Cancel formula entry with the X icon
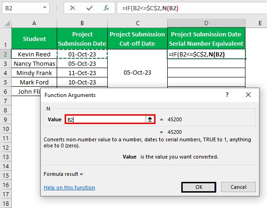 tap(73, 8)
